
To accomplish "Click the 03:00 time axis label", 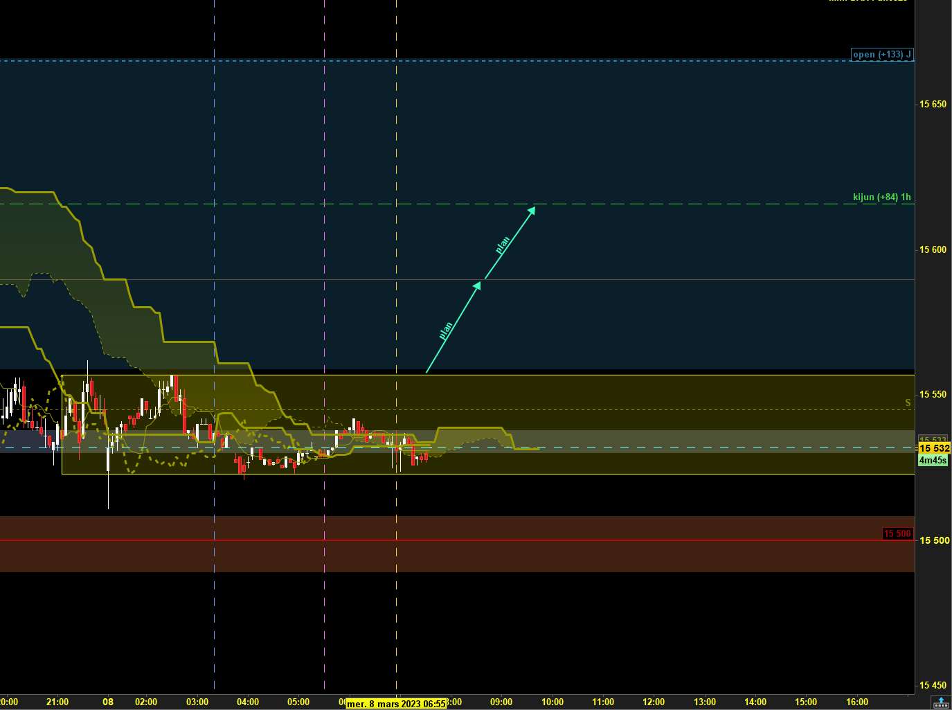I will 197,702.
